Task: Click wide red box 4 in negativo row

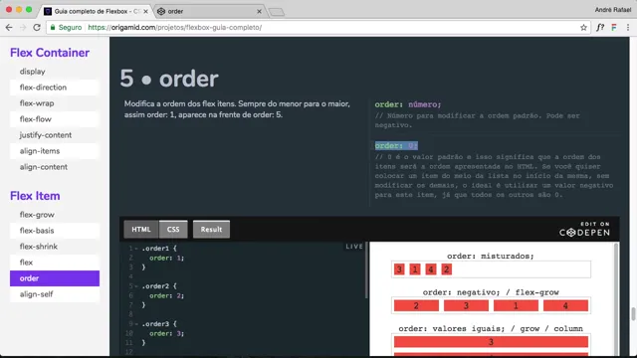Action: [x=565, y=305]
